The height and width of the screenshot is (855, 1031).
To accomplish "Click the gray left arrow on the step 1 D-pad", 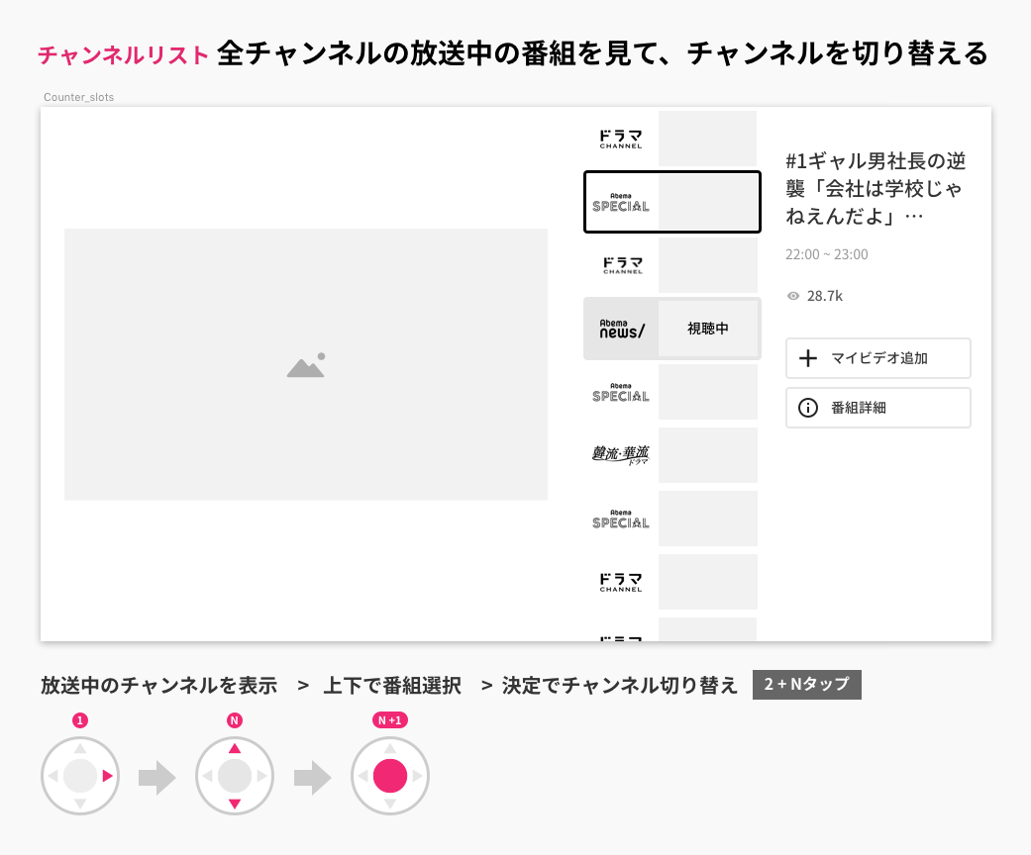I will [x=52, y=776].
